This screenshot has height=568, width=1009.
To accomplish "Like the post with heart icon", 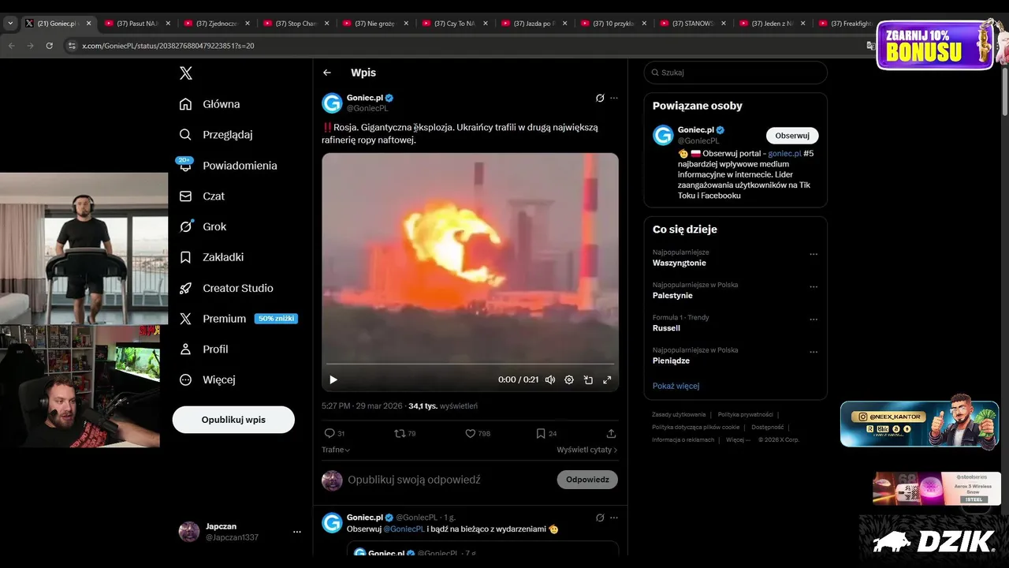I will tap(470, 433).
